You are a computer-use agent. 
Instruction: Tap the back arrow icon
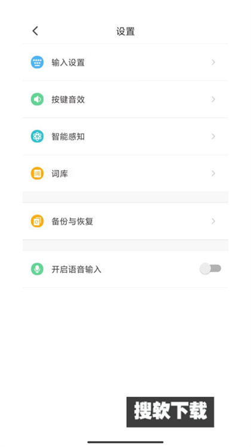click(35, 31)
